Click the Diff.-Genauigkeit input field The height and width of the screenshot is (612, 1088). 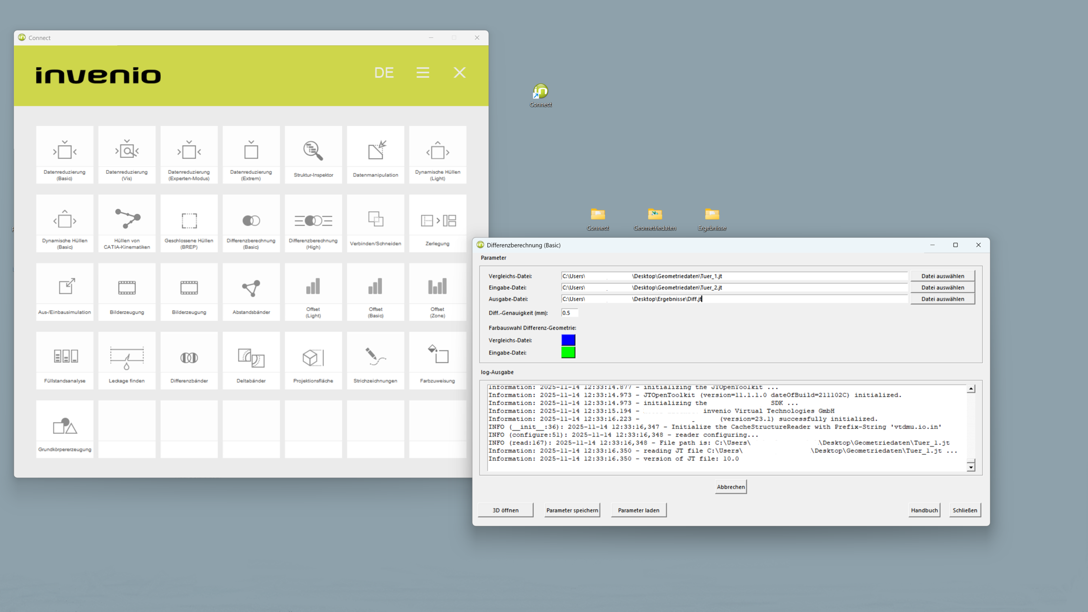[x=569, y=313]
